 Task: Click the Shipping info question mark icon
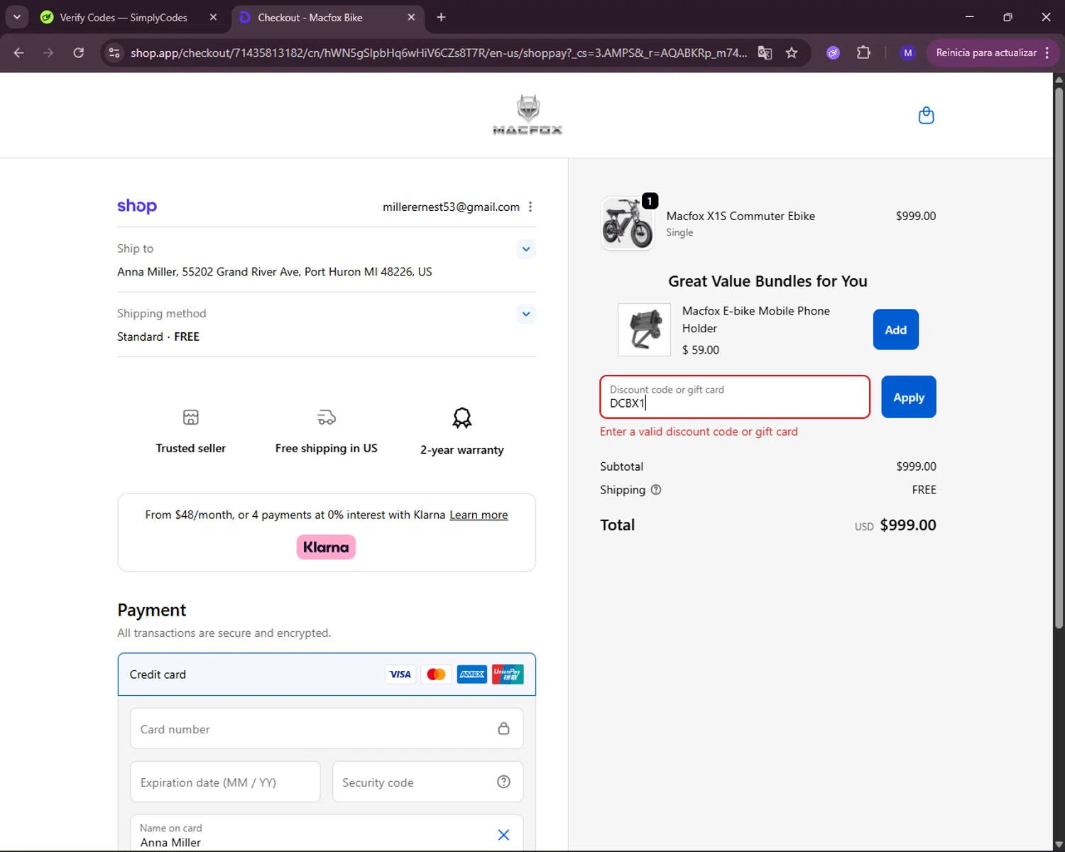[x=656, y=489]
